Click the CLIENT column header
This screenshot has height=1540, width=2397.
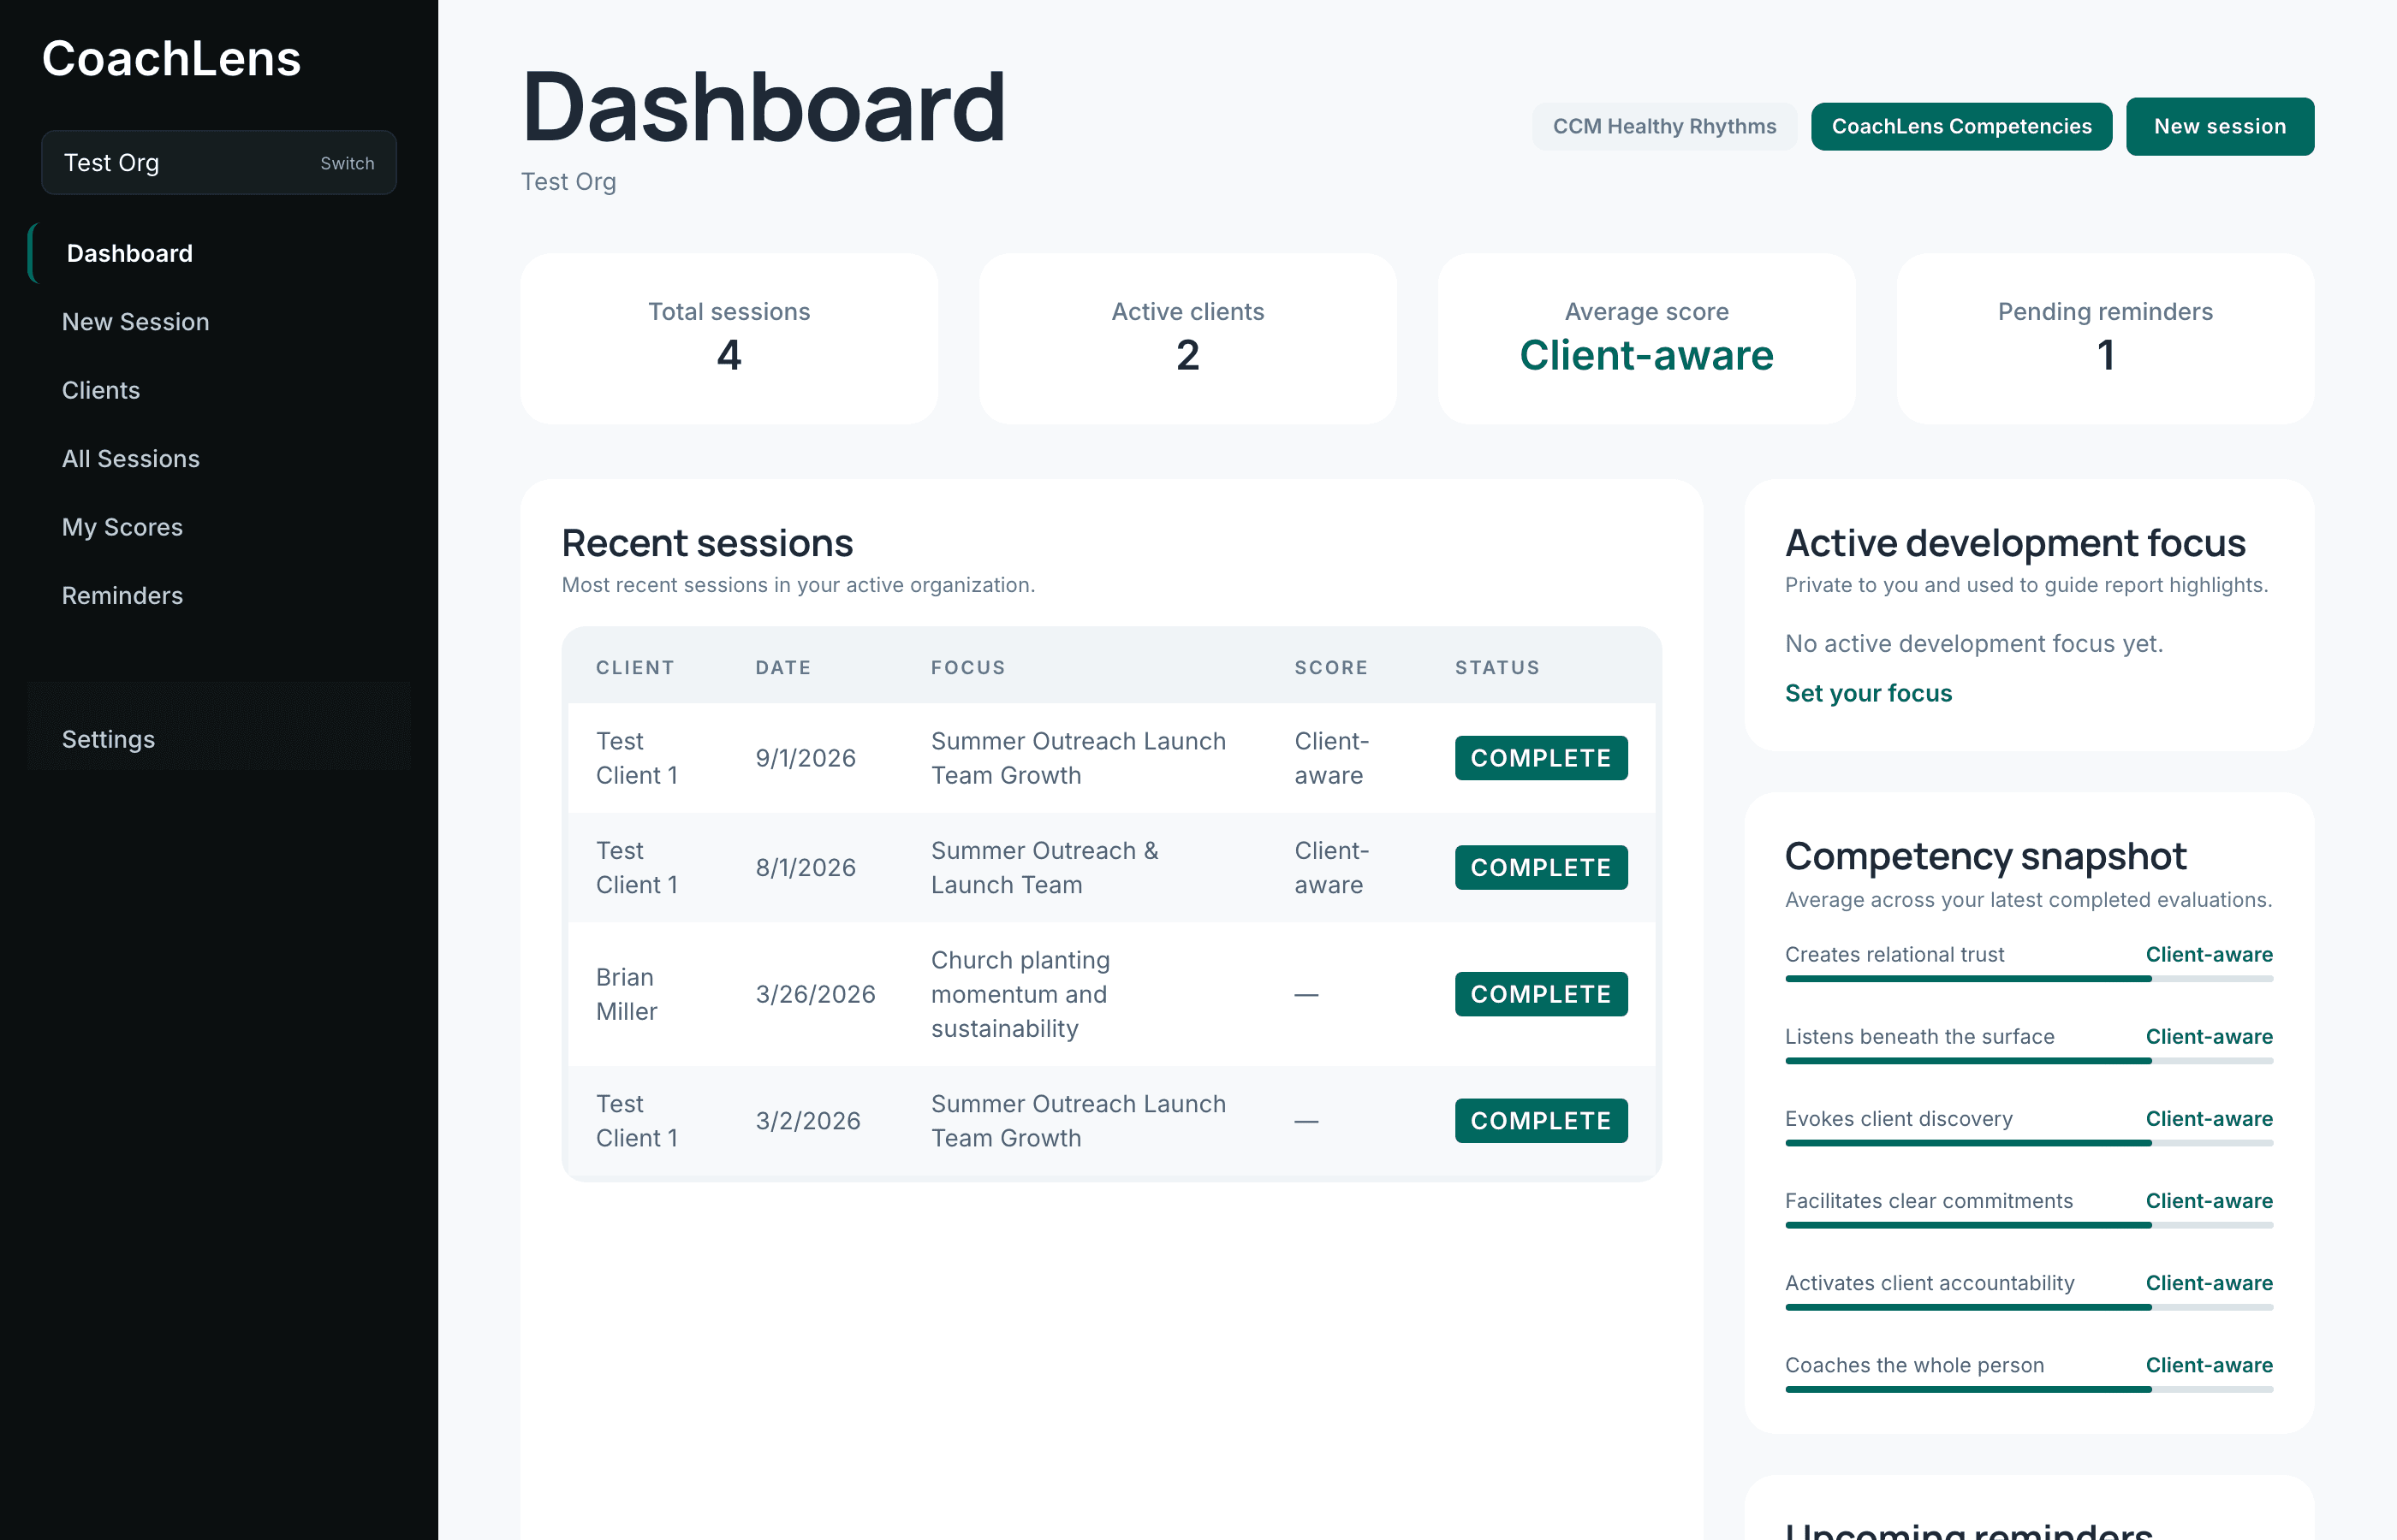pyautogui.click(x=635, y=667)
